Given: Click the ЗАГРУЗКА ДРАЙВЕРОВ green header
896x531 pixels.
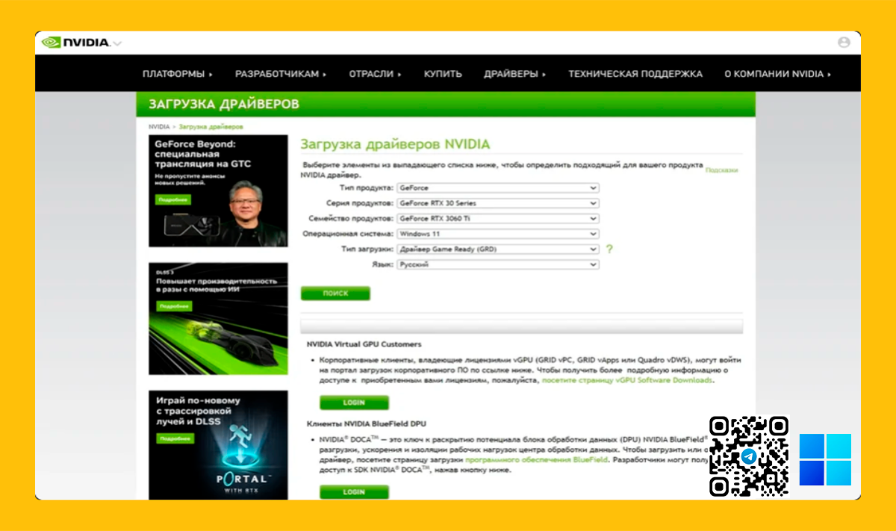Looking at the screenshot, I should pyautogui.click(x=446, y=104).
